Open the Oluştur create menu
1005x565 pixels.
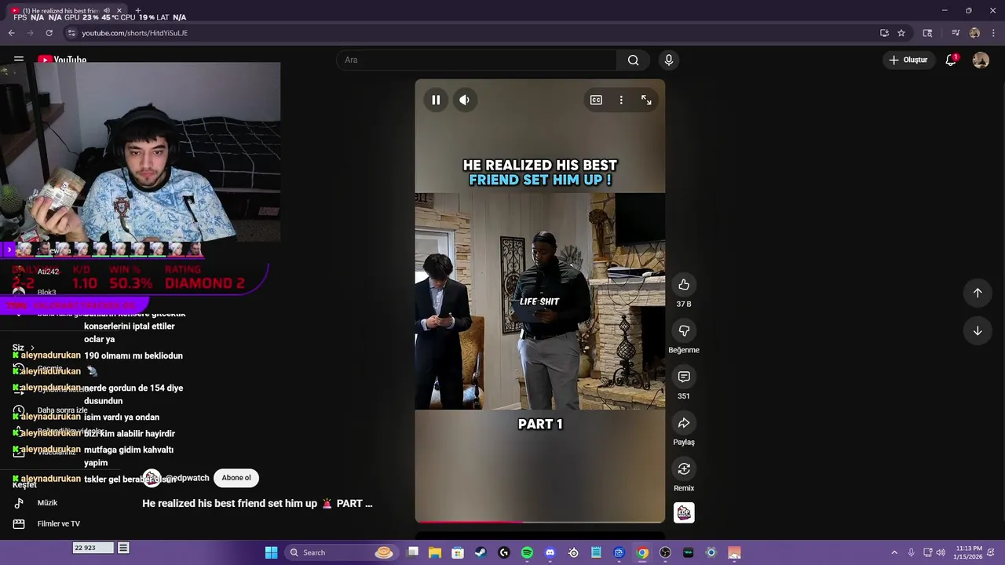coord(908,60)
